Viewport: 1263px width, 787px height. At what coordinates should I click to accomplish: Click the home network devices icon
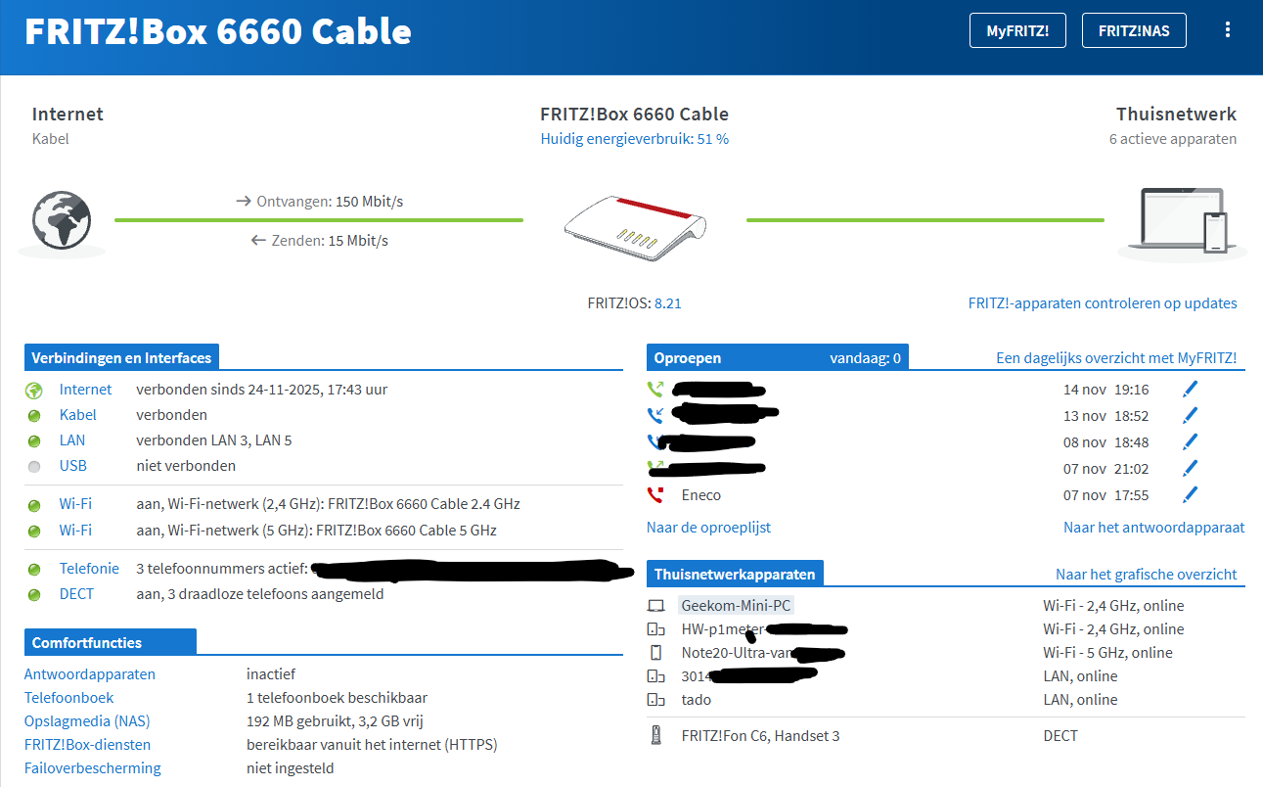pyautogui.click(x=1183, y=221)
